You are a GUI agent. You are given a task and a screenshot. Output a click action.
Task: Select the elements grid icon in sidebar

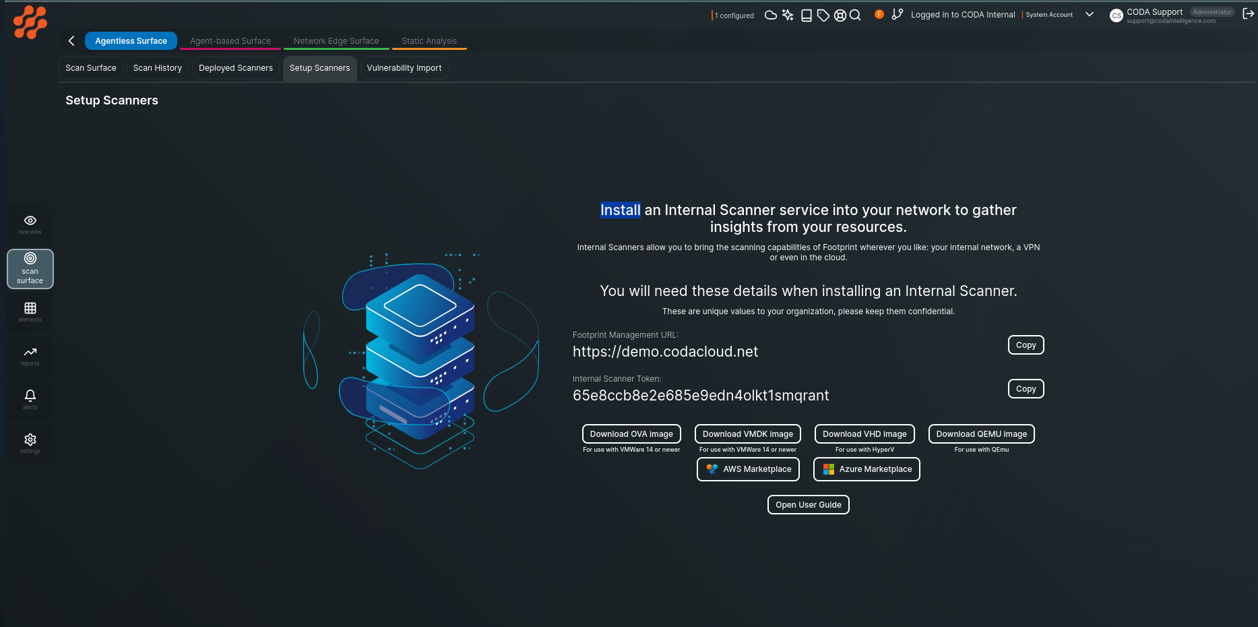pos(30,312)
